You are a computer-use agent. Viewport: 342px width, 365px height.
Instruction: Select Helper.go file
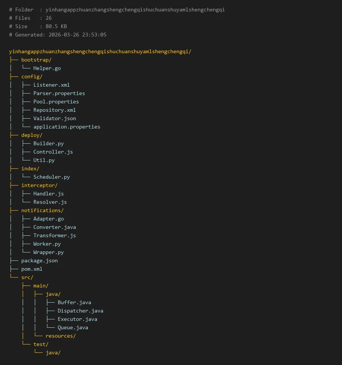[x=47, y=68]
